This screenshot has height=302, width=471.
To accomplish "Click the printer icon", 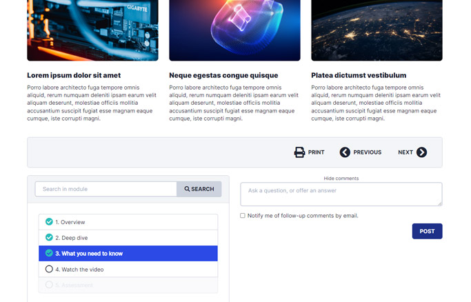I will pyautogui.click(x=299, y=152).
